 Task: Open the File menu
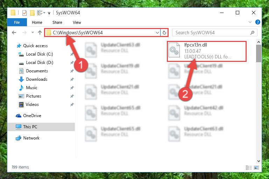17,22
